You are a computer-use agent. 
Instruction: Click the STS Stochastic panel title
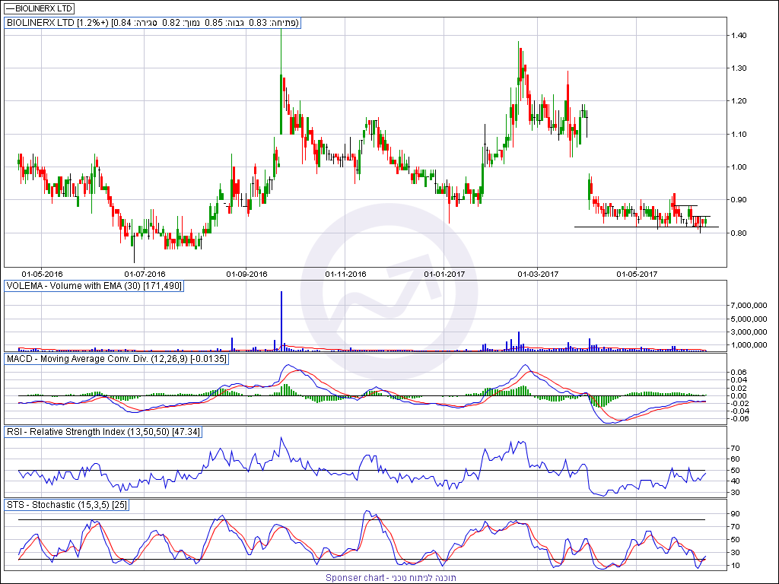[x=67, y=505]
